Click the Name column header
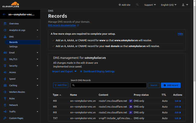The height and width of the screenshot is (123, 196). pyautogui.click(x=74, y=95)
